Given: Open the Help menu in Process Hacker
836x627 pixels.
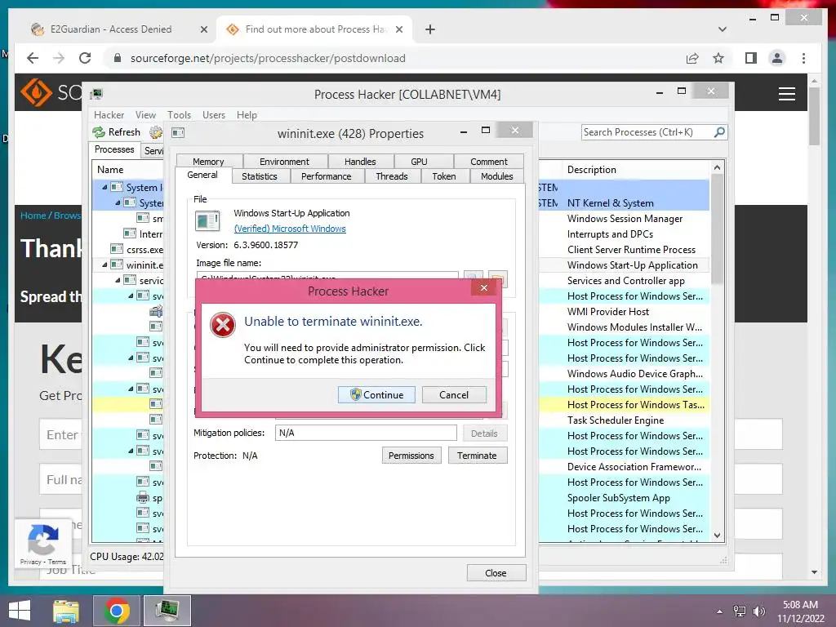Looking at the screenshot, I should tap(247, 114).
